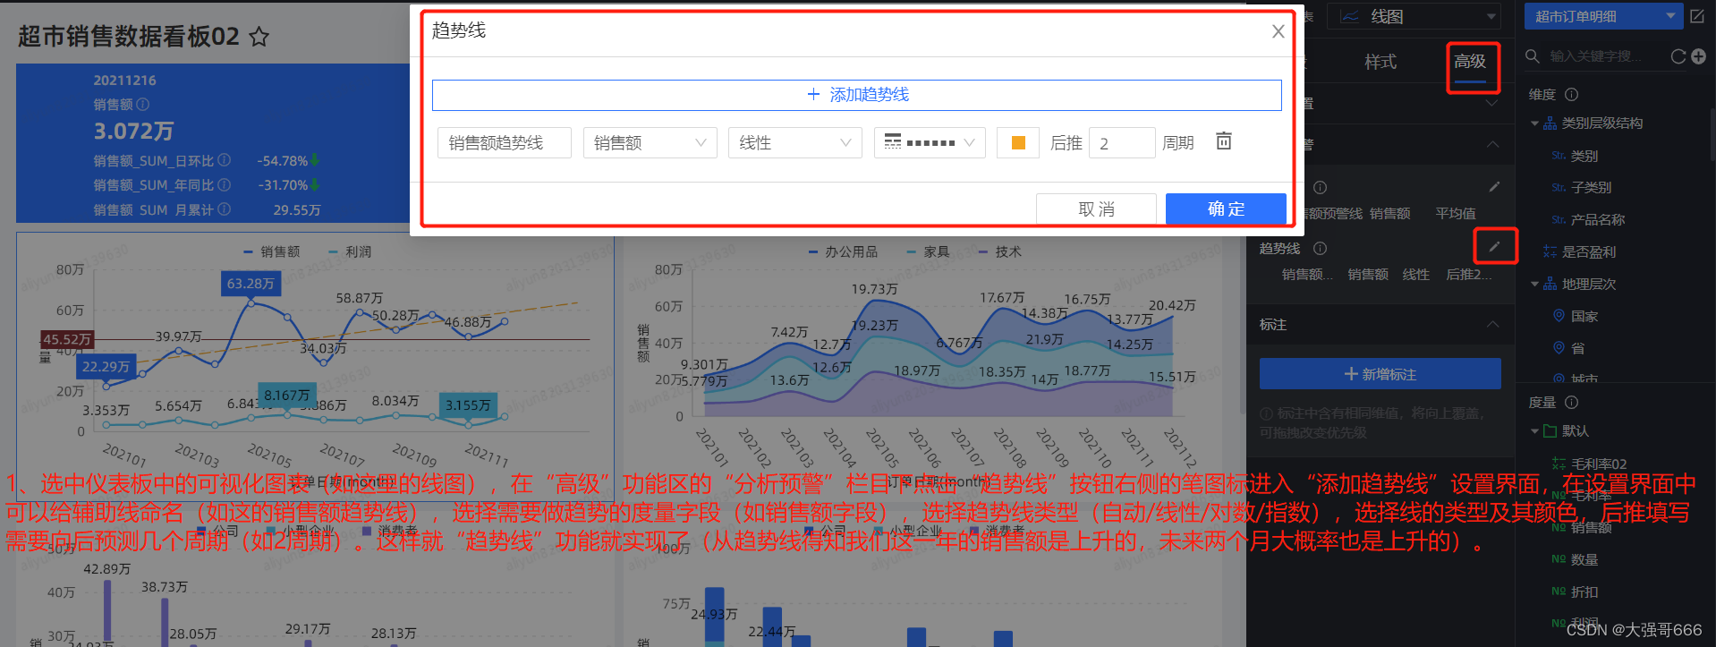Collapse the 分析预警 section chevron
This screenshot has width=1716, height=647.
tap(1492, 144)
